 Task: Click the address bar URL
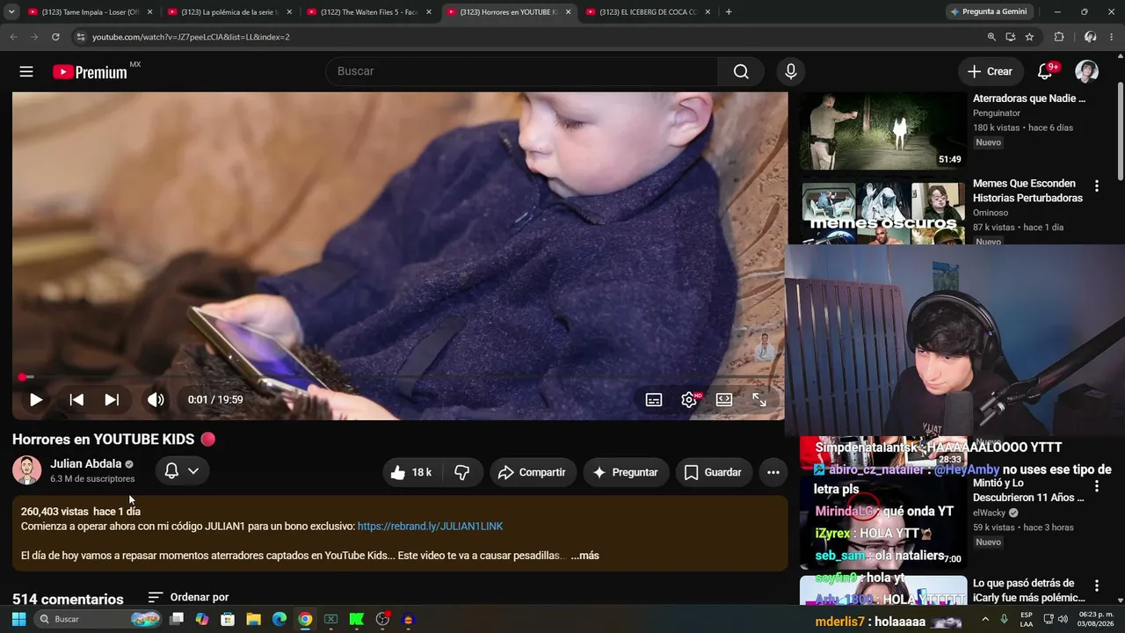191,37
